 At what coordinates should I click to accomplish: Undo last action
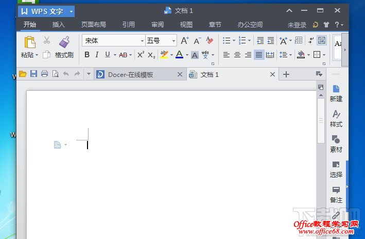66,74
